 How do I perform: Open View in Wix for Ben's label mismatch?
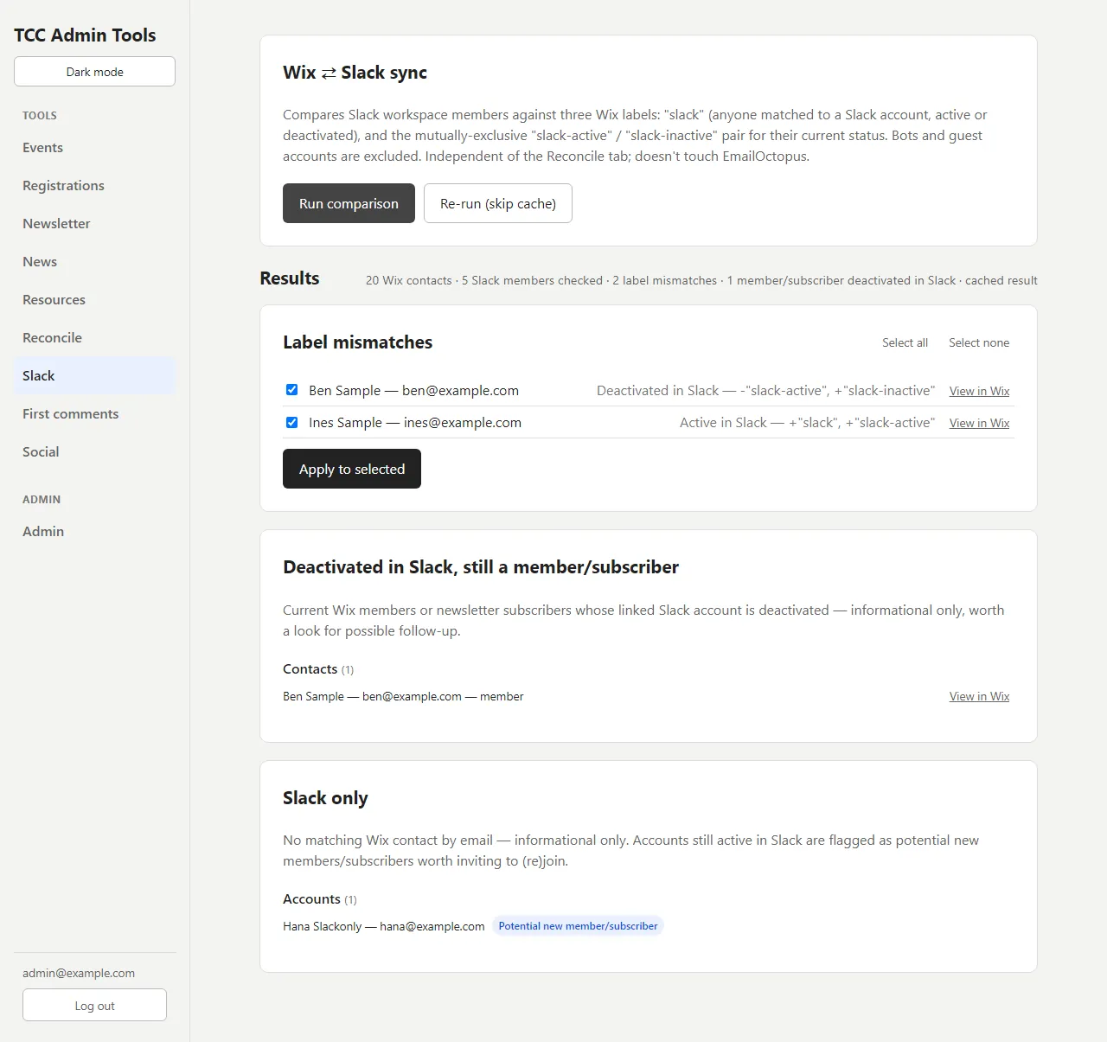coord(979,391)
